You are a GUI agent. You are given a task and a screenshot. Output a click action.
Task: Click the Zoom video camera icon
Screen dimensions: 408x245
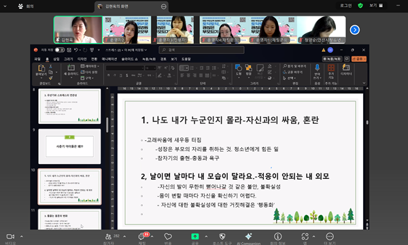(10, 236)
